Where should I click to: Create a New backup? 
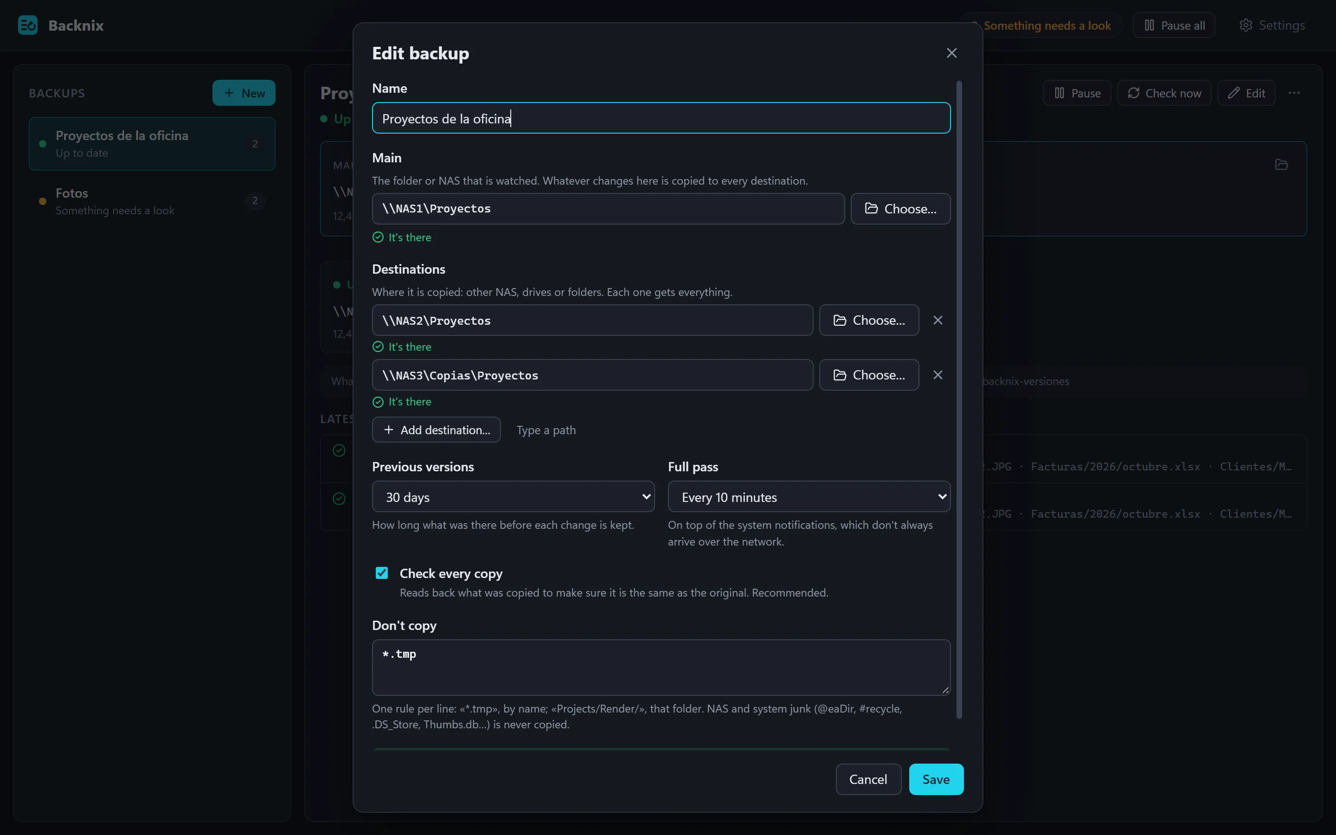click(244, 93)
